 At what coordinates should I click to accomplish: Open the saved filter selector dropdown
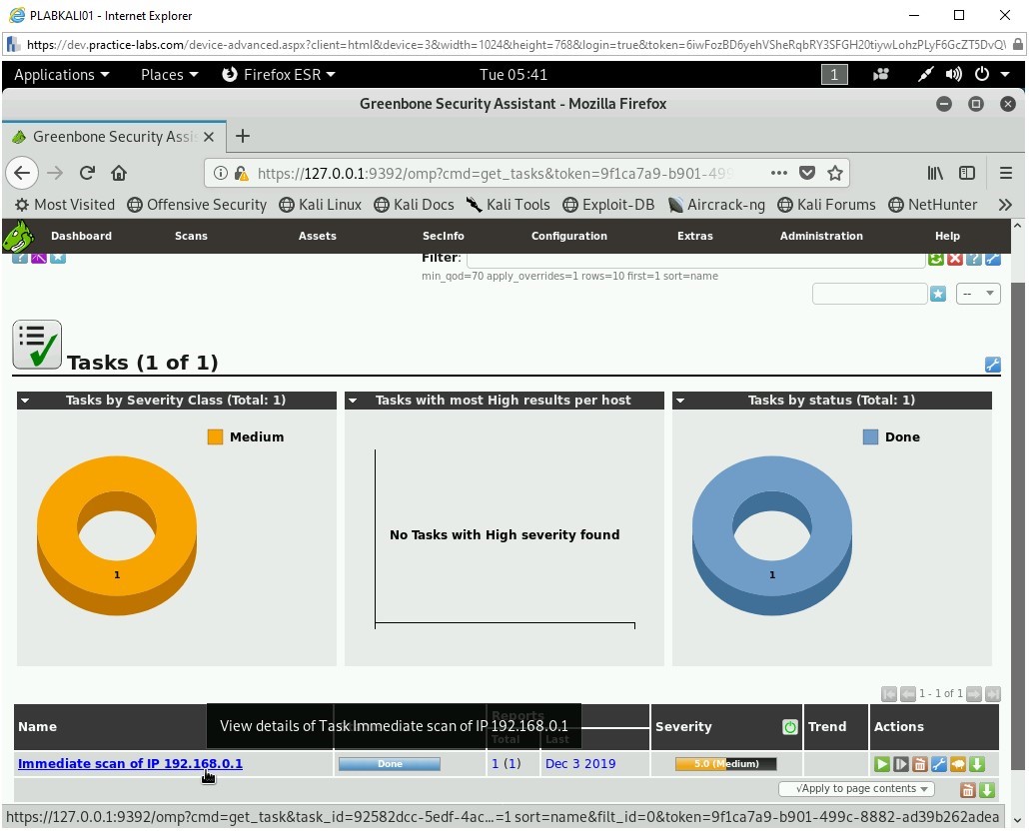978,294
